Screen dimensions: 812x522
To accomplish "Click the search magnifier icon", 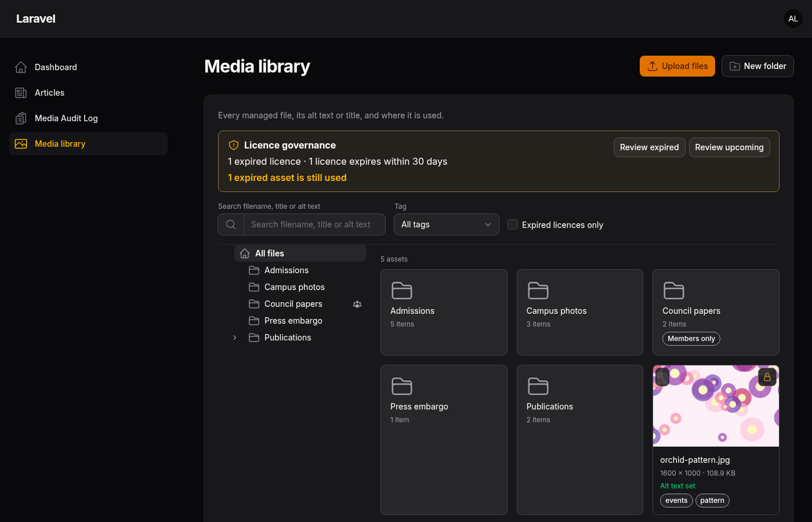I will tap(231, 224).
